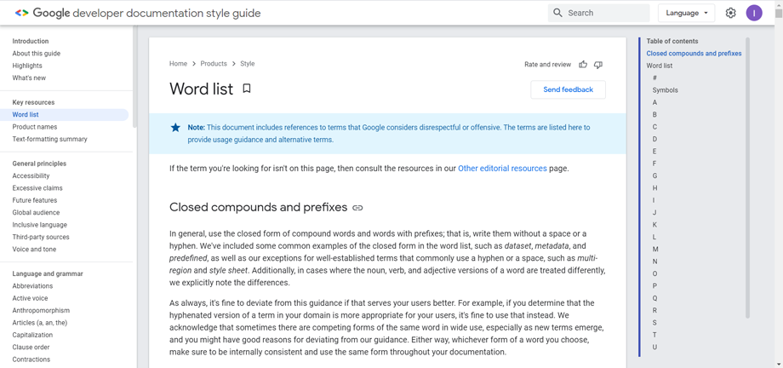Rate page with thumbs up
Image resolution: width=783 pixels, height=368 pixels.
[x=583, y=65]
